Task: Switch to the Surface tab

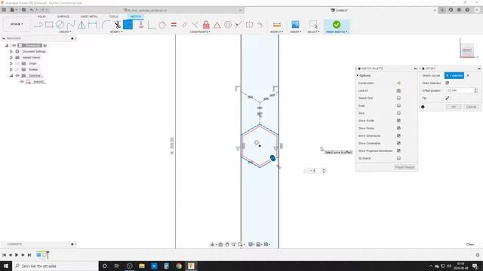Action: pyautogui.click(x=63, y=17)
